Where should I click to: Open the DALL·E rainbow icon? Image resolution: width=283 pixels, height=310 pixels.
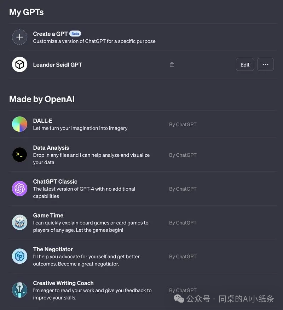[20, 124]
